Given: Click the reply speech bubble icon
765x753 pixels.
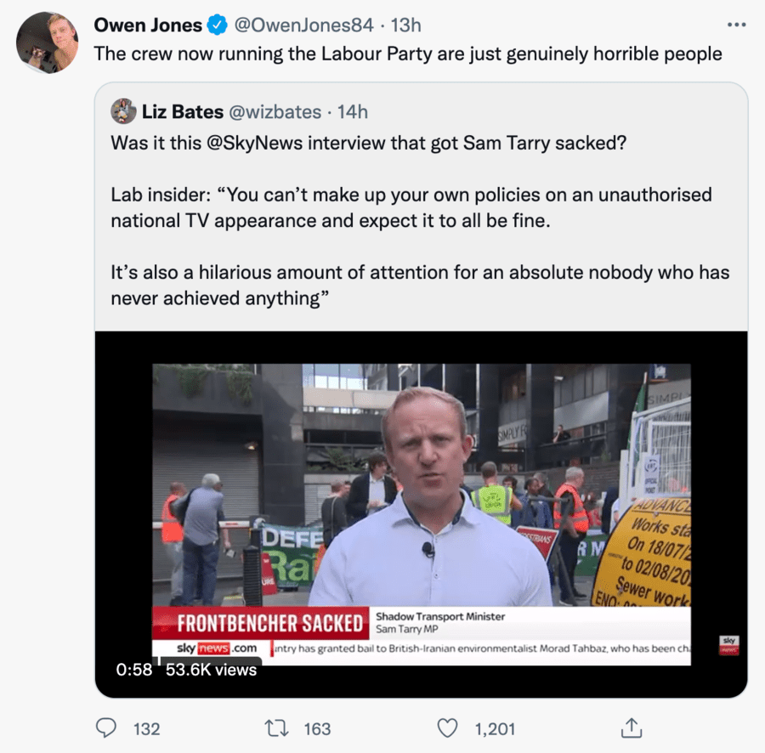Looking at the screenshot, I should click(105, 728).
